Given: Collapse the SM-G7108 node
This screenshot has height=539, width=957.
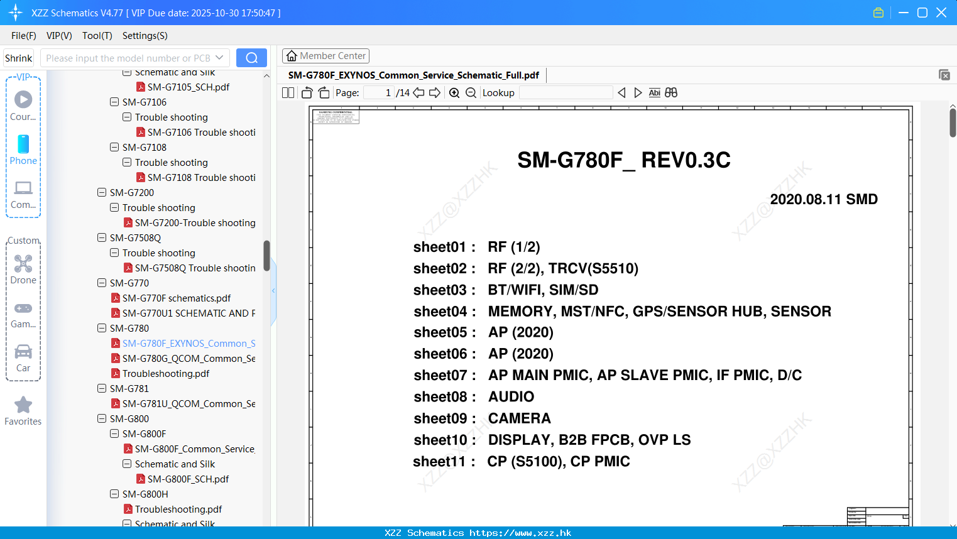Looking at the screenshot, I should pos(114,147).
